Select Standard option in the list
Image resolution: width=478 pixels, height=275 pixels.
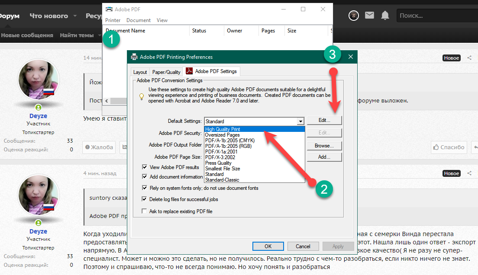[255, 174]
